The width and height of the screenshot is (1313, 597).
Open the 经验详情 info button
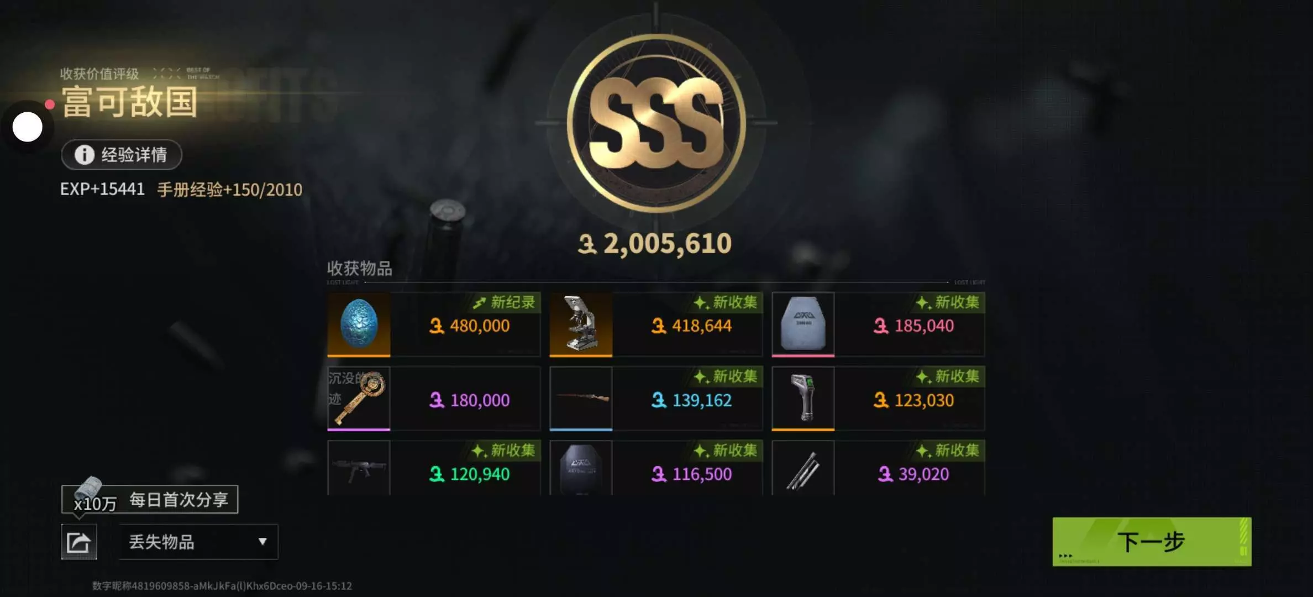[122, 155]
